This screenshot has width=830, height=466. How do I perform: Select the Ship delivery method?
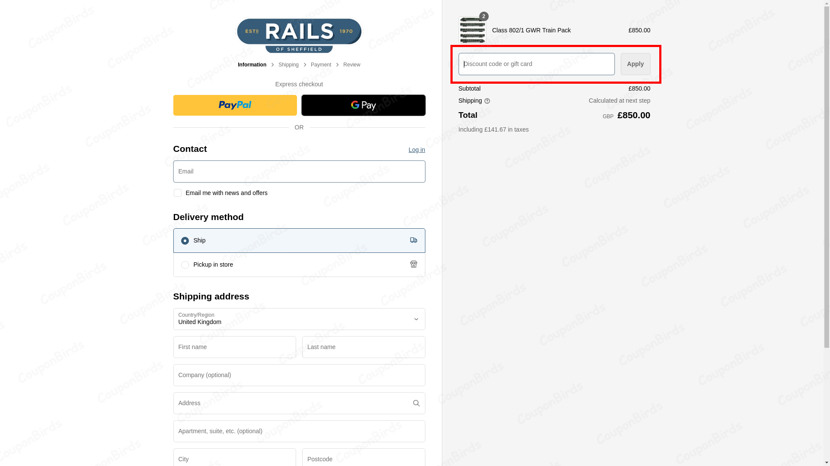185,240
